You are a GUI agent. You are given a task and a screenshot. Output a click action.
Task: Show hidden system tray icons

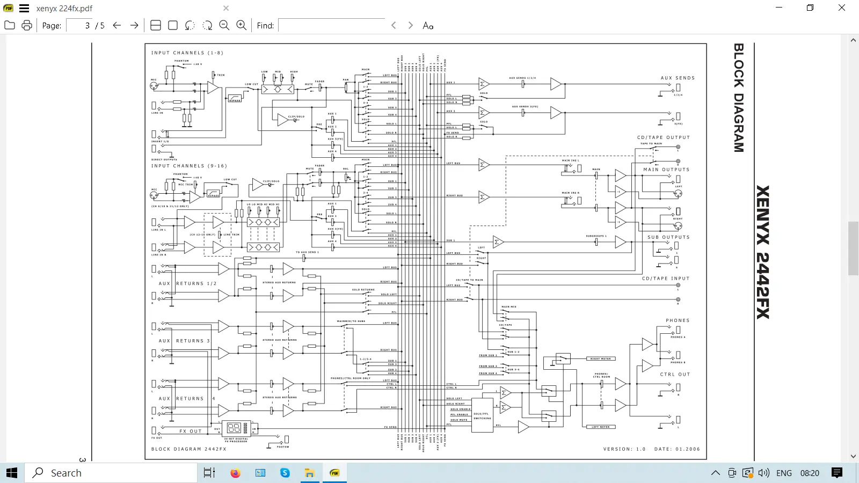tap(715, 473)
